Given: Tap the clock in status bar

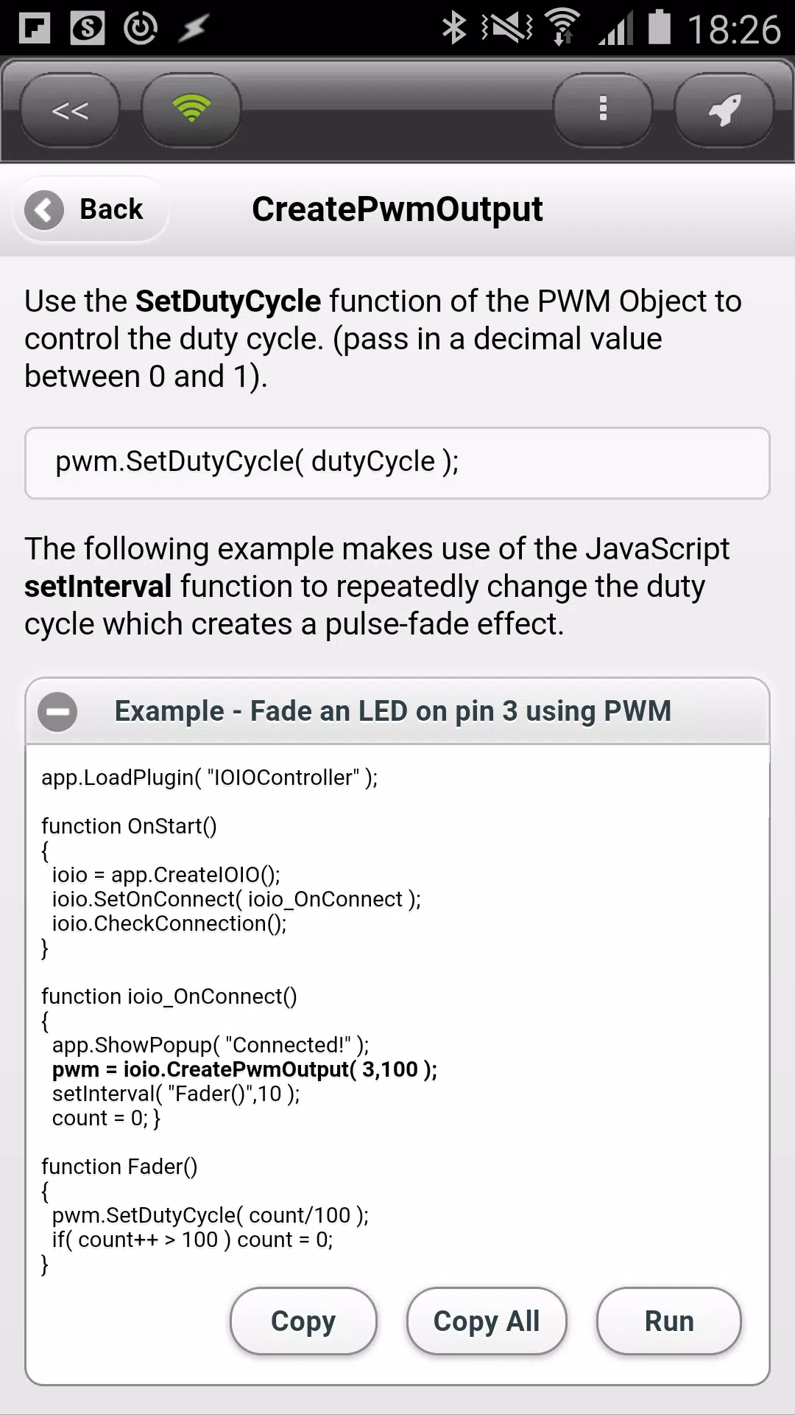Looking at the screenshot, I should coord(734,29).
